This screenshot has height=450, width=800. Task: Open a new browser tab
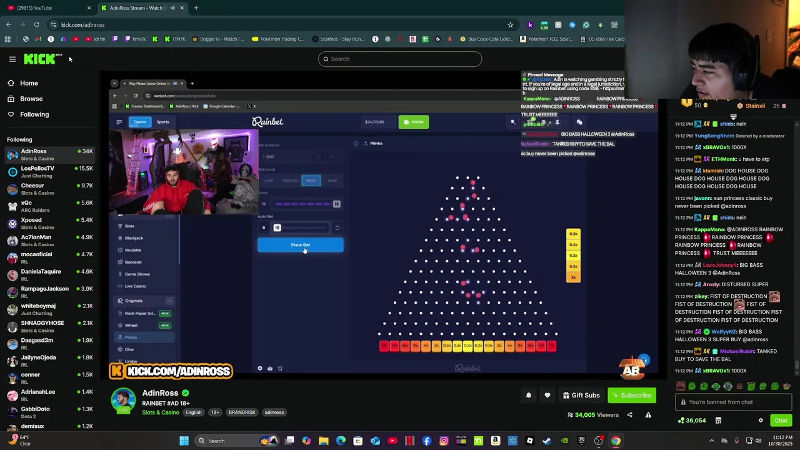(x=196, y=8)
